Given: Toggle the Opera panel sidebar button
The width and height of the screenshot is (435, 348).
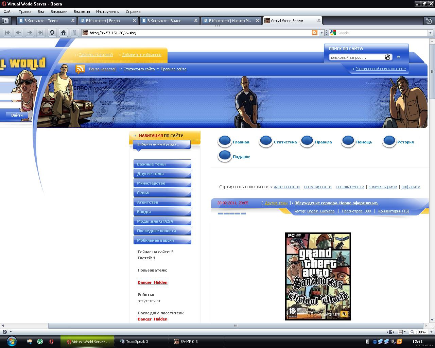Looking at the screenshot, I should click(x=5, y=21).
